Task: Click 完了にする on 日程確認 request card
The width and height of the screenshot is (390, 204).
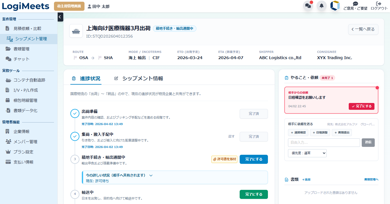Action: (361, 106)
